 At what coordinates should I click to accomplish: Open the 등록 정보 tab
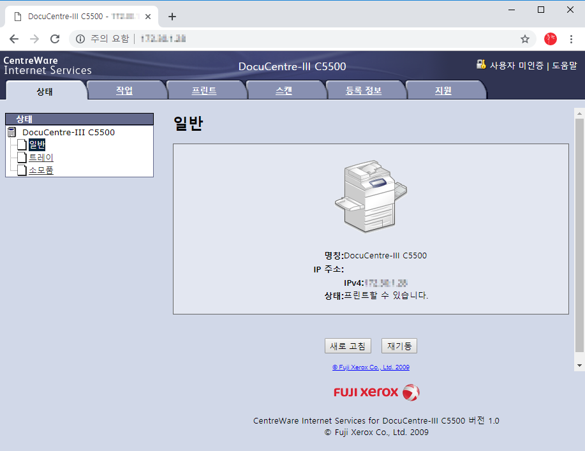click(x=364, y=91)
